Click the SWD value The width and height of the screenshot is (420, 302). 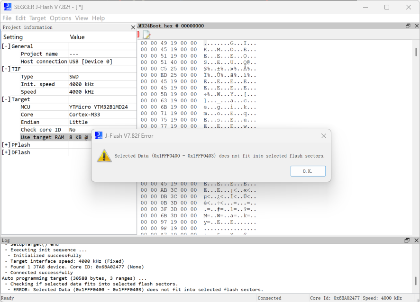pyautogui.click(x=74, y=77)
